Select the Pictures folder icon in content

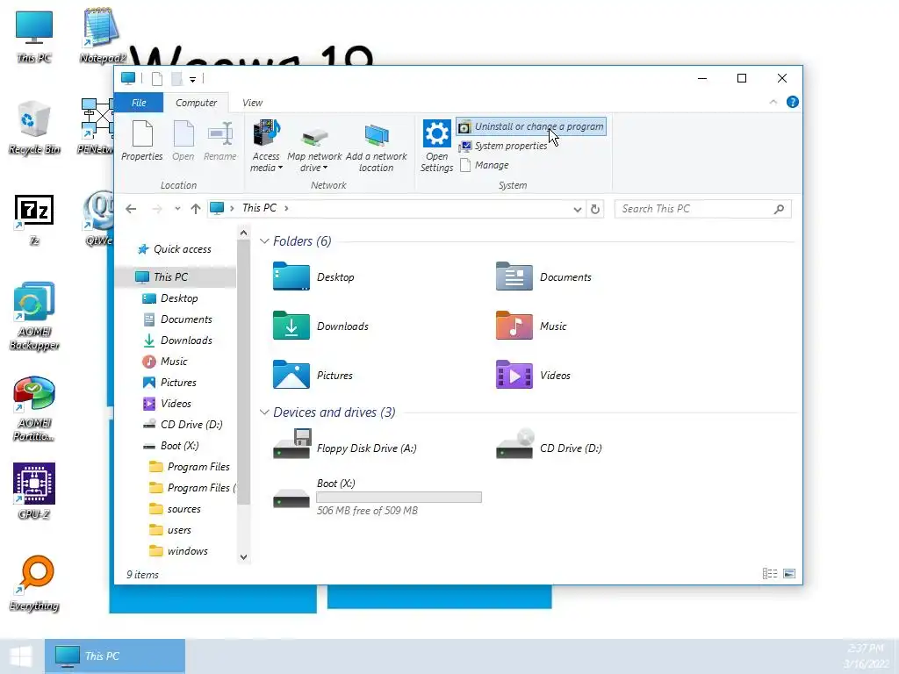pos(291,375)
